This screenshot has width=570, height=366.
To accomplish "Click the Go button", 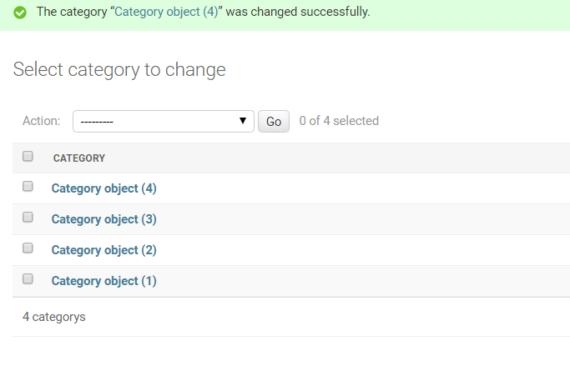I will (274, 121).
